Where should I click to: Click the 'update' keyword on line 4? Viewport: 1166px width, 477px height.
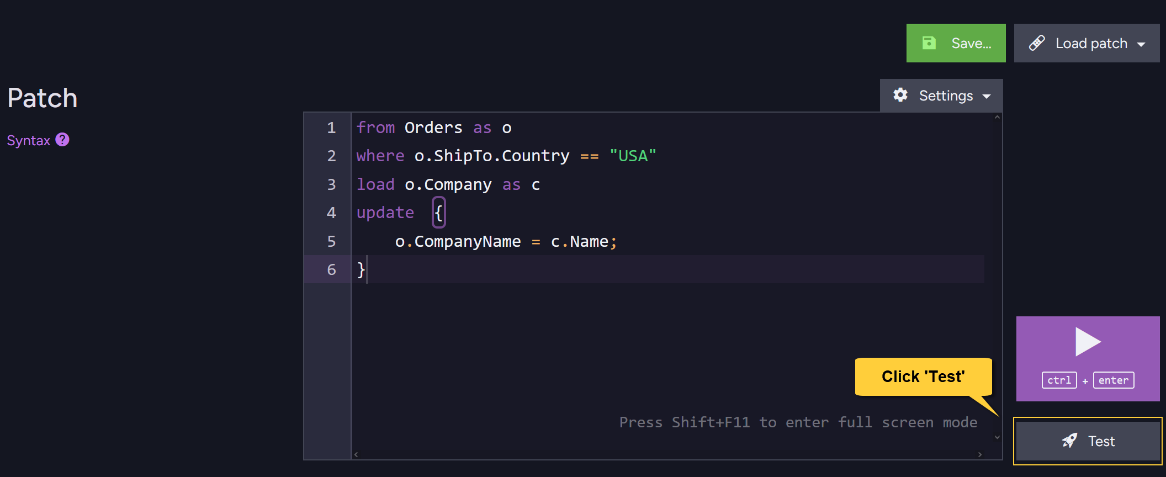(385, 213)
